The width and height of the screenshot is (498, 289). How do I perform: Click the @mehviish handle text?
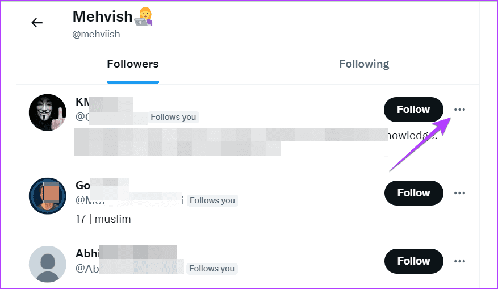pyautogui.click(x=96, y=34)
